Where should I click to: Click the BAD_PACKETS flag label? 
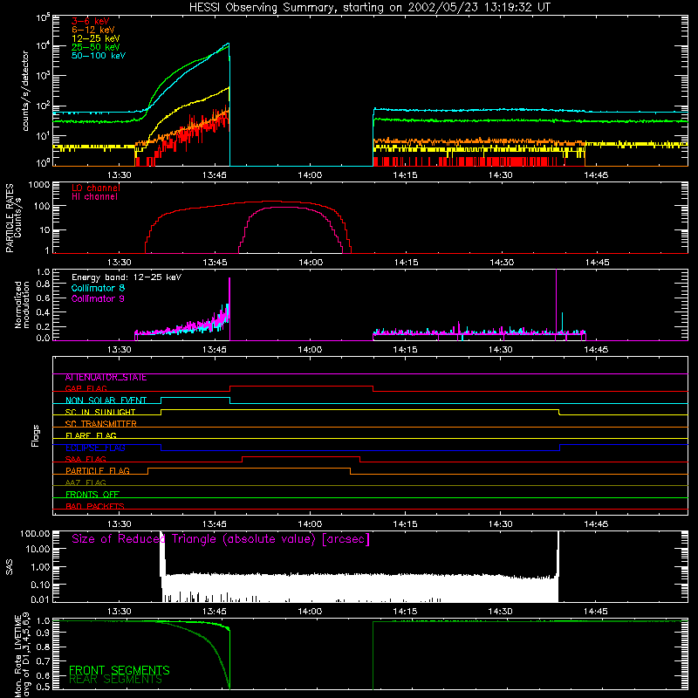95,507
